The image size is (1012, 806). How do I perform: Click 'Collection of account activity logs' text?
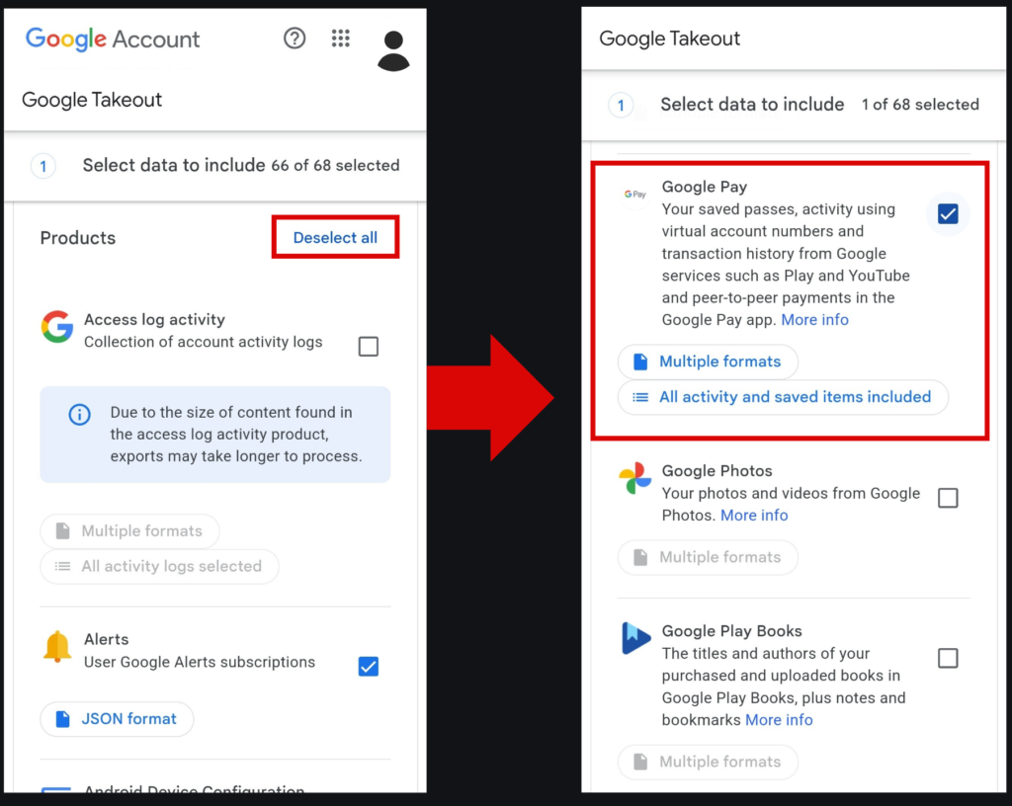pos(204,342)
